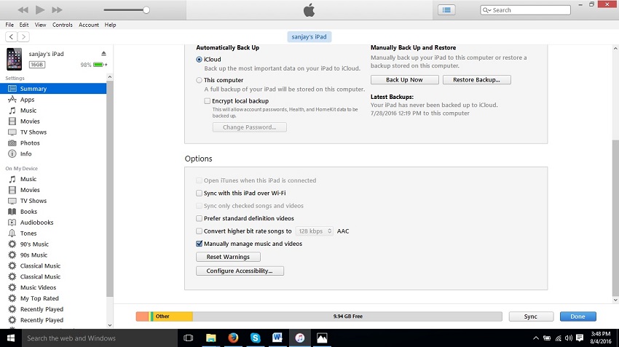Click the Firefox icon in taskbar

[x=233, y=338]
